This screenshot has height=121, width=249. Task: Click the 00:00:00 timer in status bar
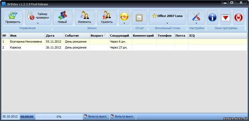click(x=27, y=117)
